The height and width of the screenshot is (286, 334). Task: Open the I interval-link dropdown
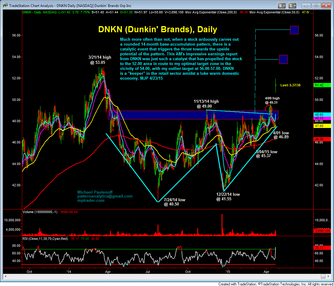click(x=292, y=6)
